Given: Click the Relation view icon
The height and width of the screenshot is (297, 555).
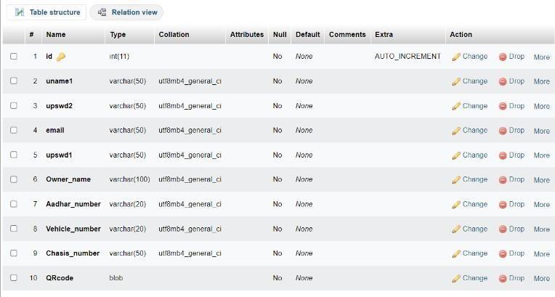Looking at the screenshot, I should [x=102, y=12].
